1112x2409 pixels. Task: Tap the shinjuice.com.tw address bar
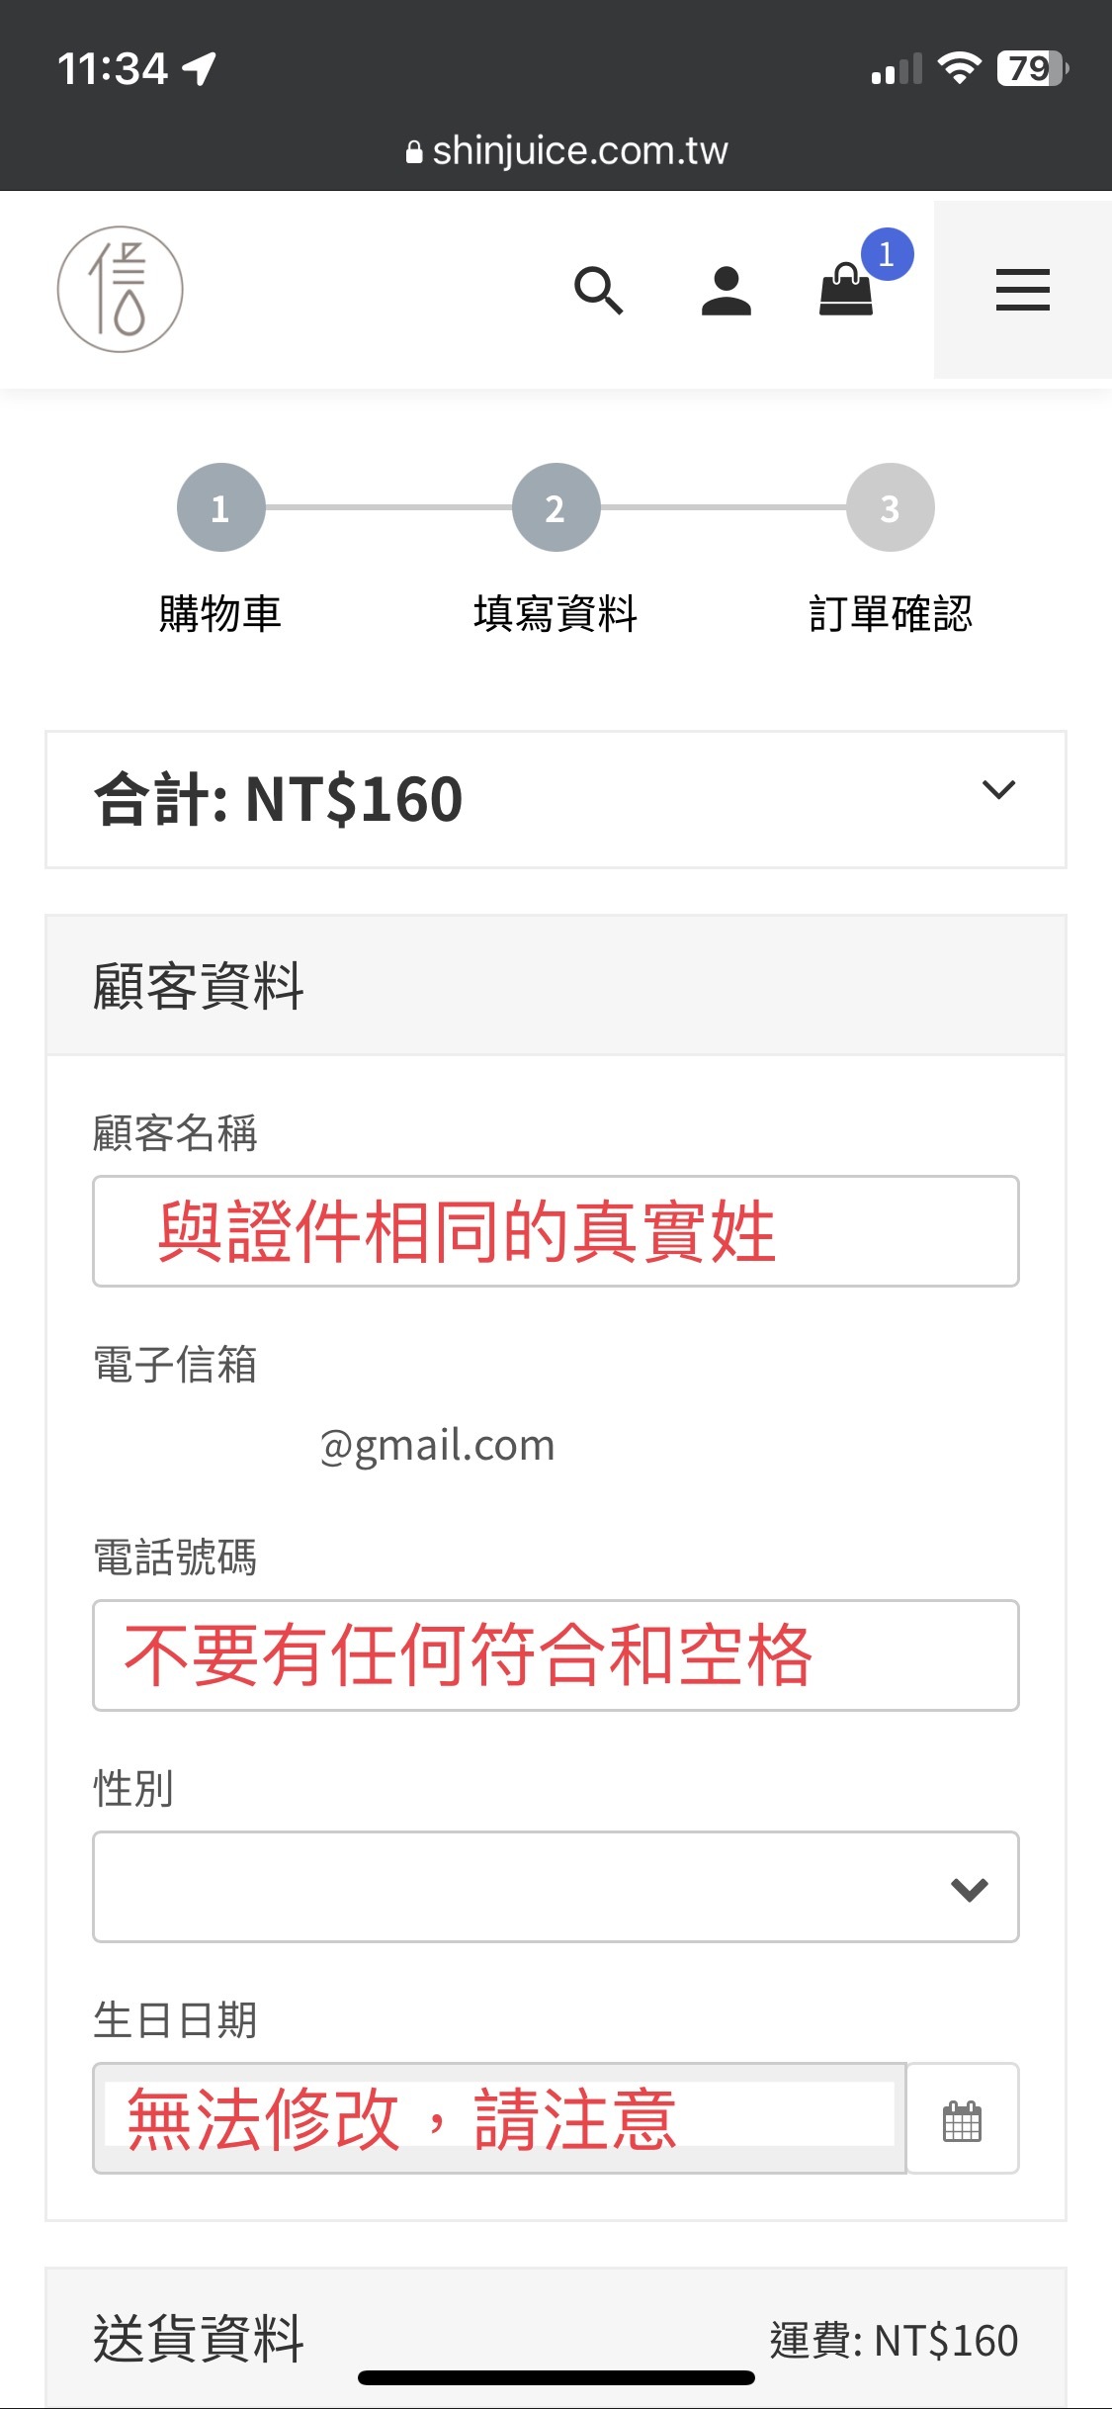point(567,151)
